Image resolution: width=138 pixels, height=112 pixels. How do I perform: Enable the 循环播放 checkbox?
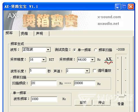coord(95,71)
